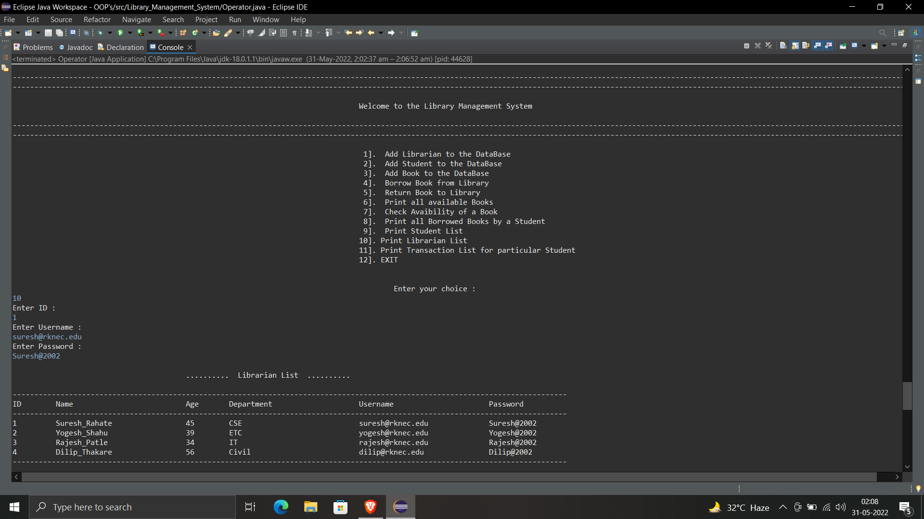Image resolution: width=924 pixels, height=519 pixels.
Task: Open the Run button dropdown arrow
Action: tap(129, 33)
